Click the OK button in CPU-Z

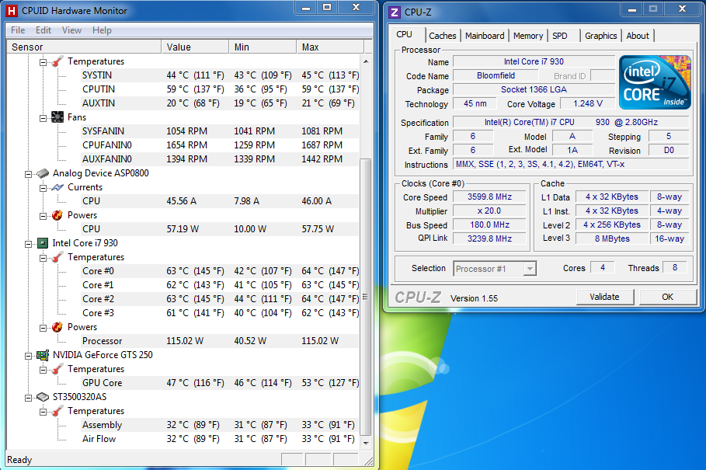coord(667,297)
